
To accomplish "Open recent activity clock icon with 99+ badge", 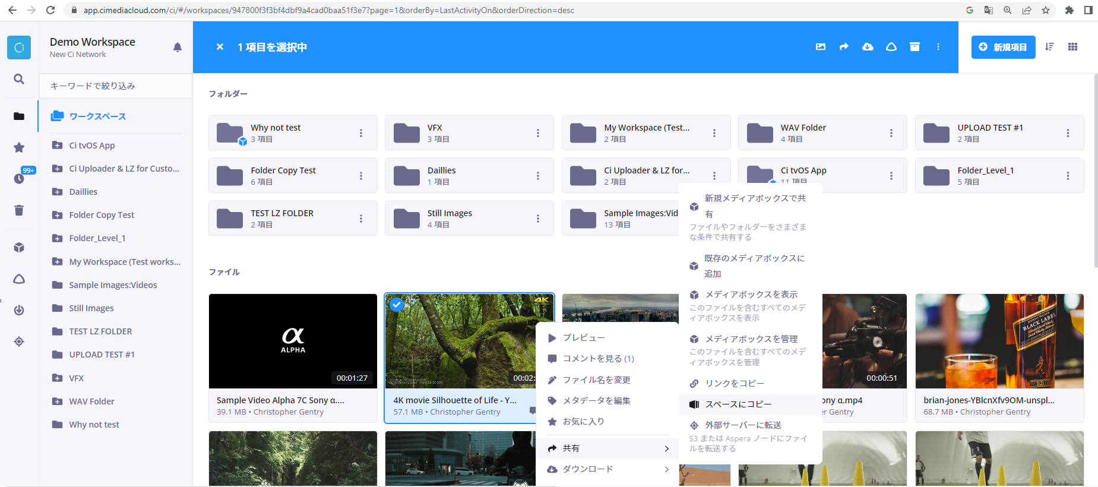I will coord(20,178).
